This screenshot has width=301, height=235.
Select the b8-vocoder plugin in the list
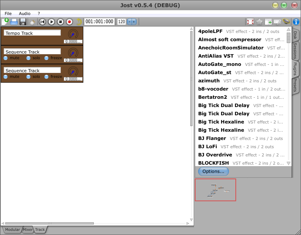click(x=213, y=89)
